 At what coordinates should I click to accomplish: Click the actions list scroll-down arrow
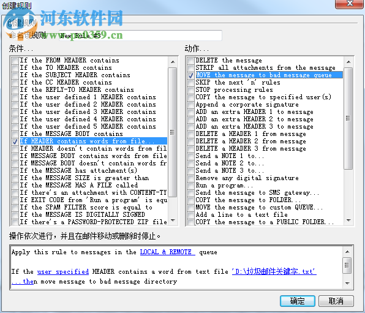tap(348, 221)
